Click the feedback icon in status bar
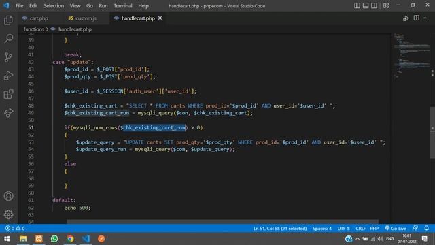Image resolution: width=435 pixels, height=245 pixels. coord(415,228)
